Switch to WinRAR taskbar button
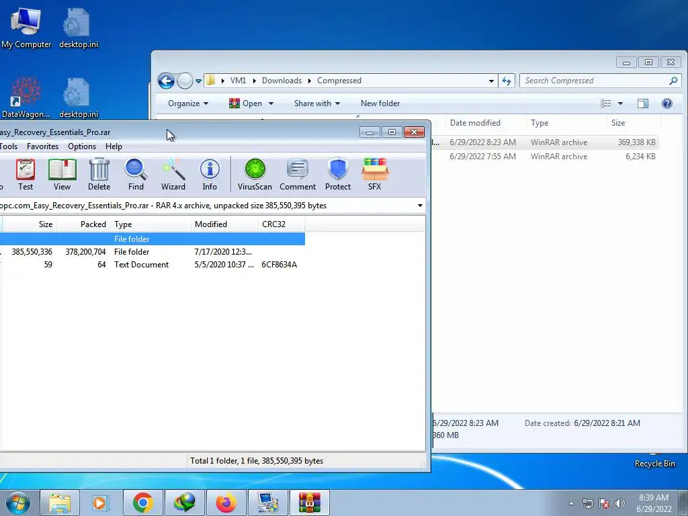Screen dimensions: 688x516 point(309,503)
